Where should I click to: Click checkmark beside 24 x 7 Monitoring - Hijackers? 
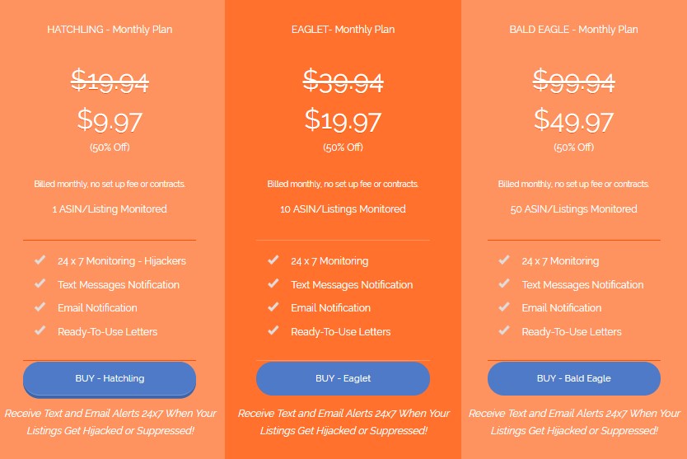point(40,260)
